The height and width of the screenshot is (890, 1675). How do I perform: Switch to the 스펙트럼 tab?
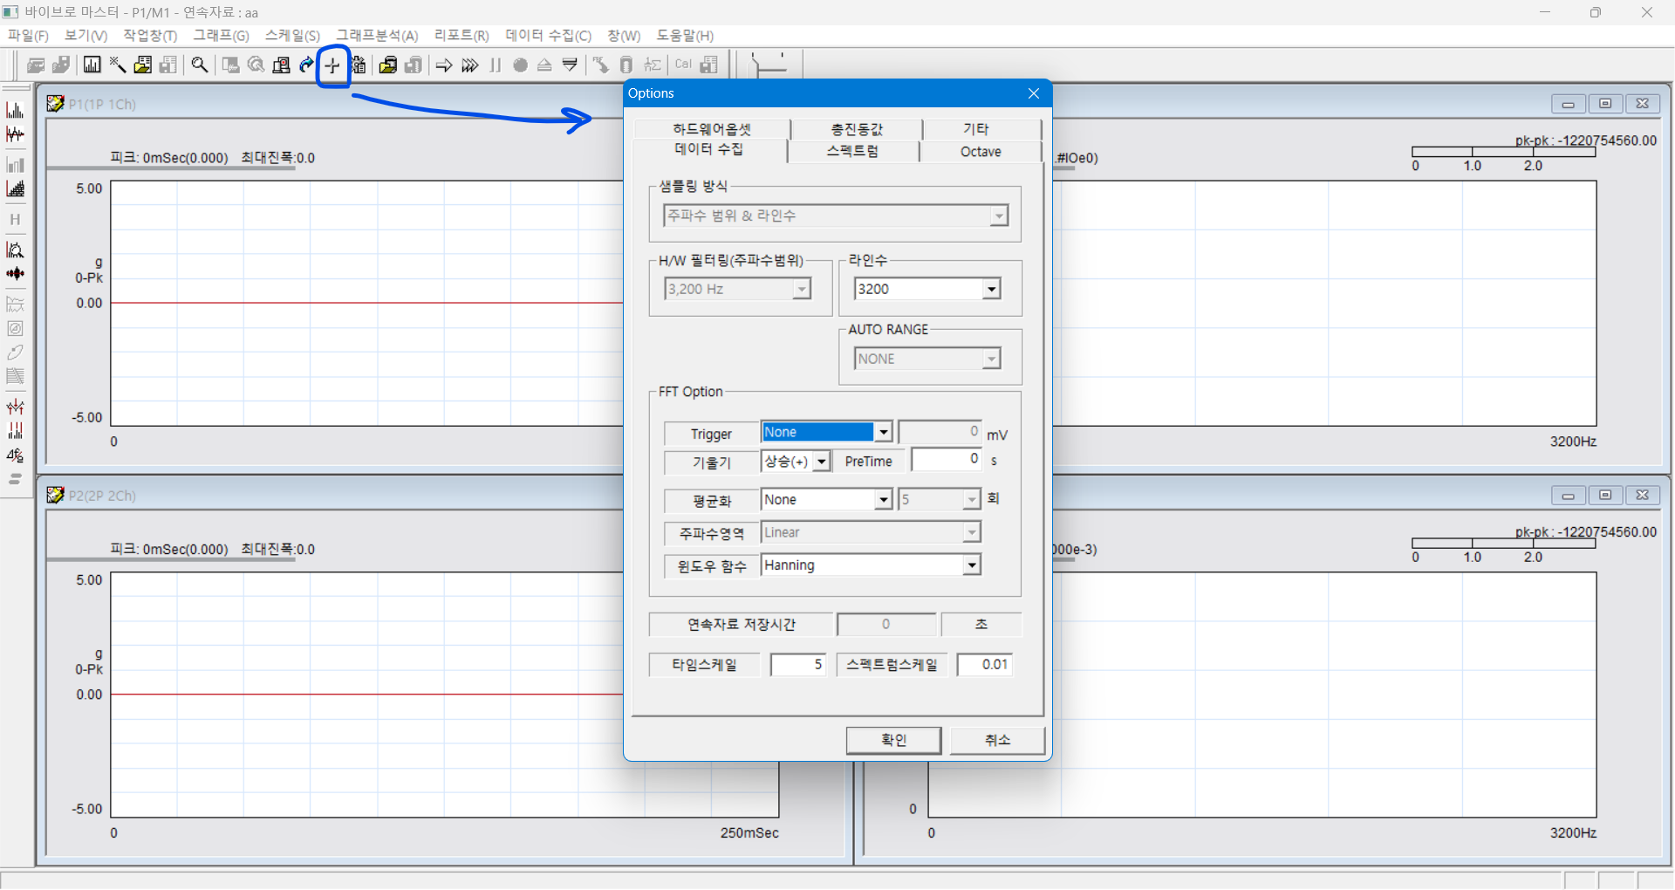[x=852, y=151]
